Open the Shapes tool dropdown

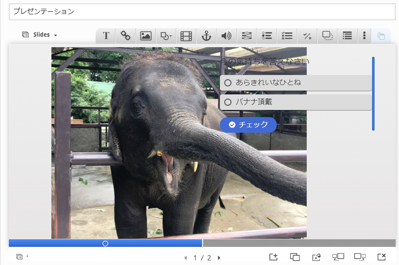tap(166, 36)
